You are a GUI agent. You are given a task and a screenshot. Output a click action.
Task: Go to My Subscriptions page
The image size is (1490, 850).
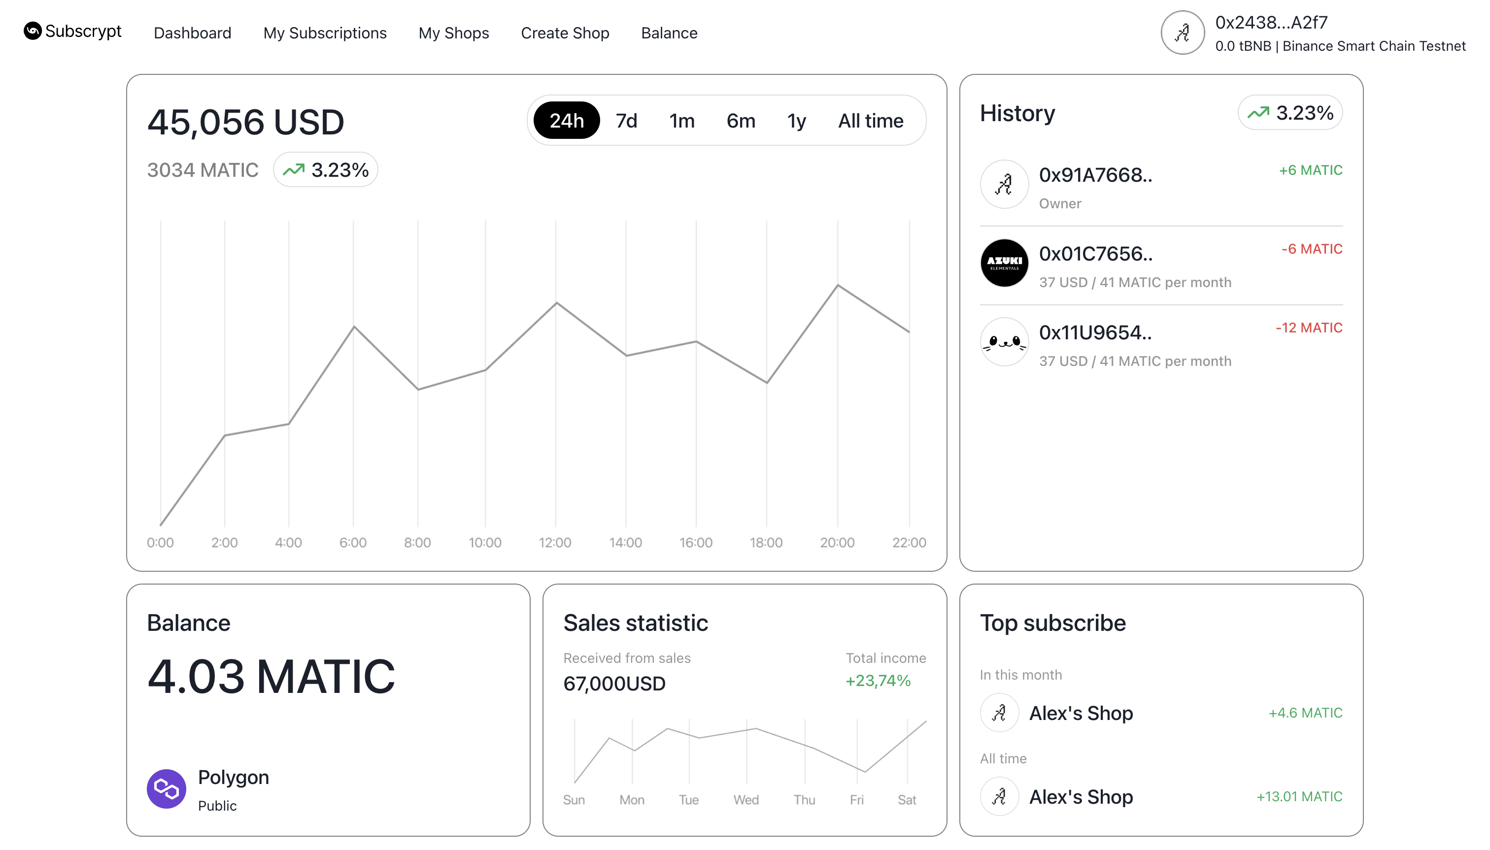[x=325, y=33]
